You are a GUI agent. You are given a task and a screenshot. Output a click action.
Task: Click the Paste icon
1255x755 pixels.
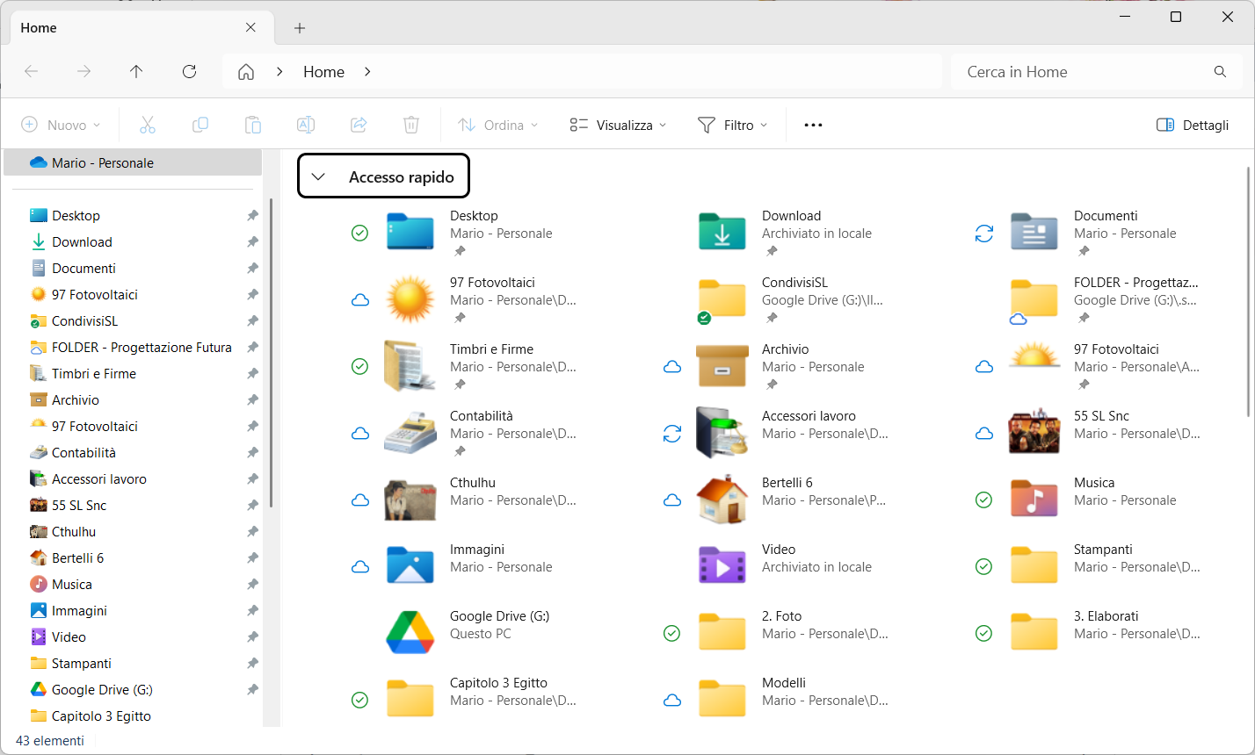coord(253,125)
